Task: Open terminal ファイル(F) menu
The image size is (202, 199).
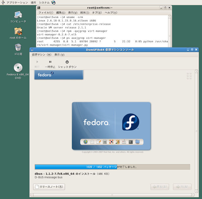Action: [x=46, y=13]
